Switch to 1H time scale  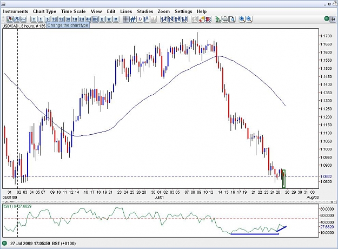(75, 19)
